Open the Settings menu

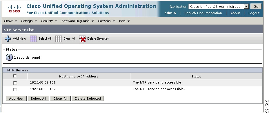29,21
